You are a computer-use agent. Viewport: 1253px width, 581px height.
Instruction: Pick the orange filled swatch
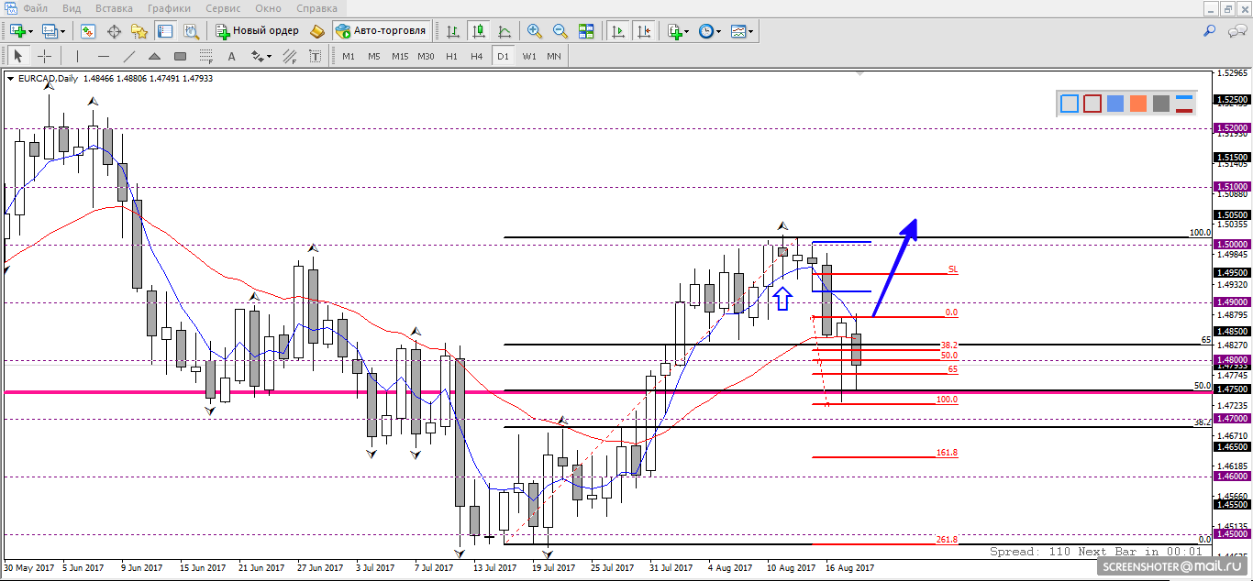point(1138,104)
